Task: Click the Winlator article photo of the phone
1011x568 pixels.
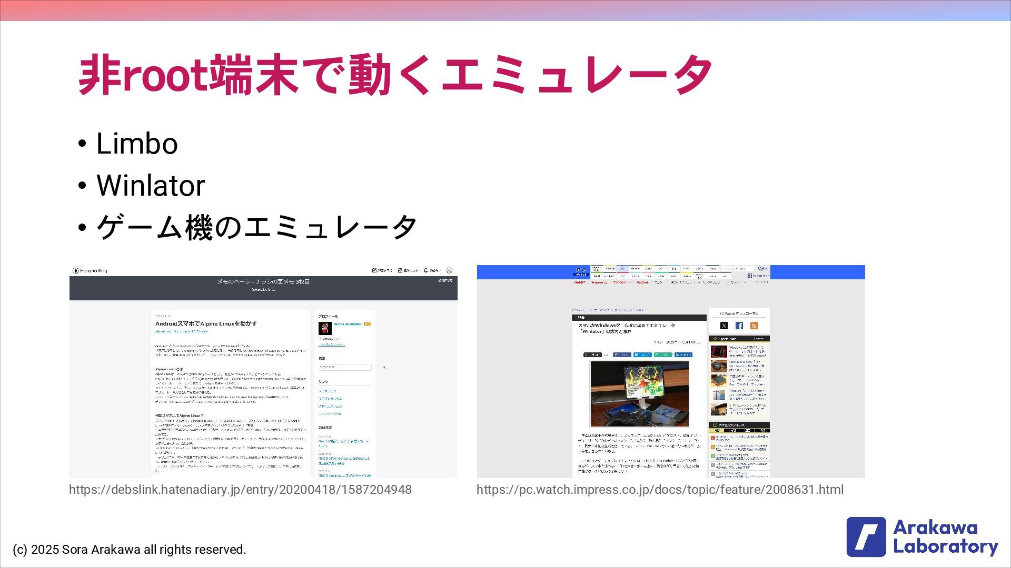Action: tap(639, 393)
